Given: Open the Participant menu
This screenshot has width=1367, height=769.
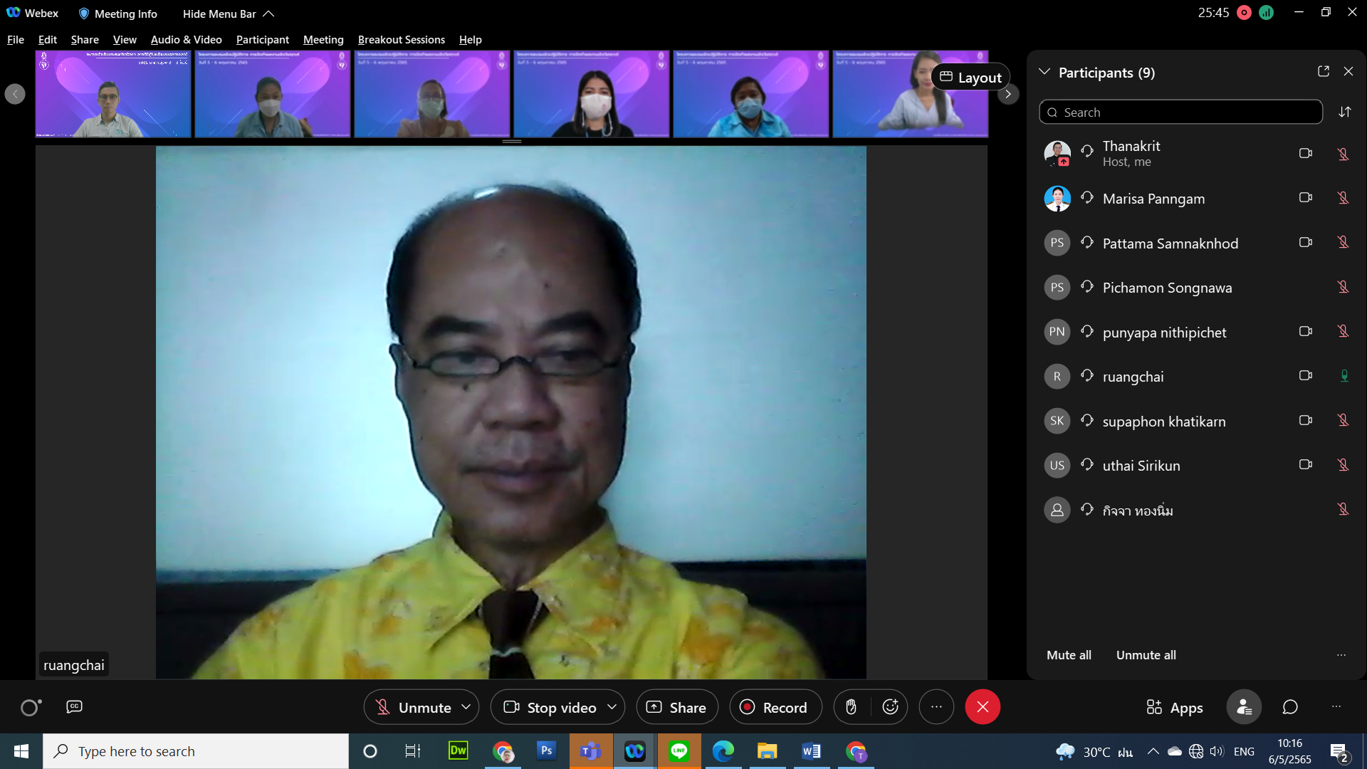Looking at the screenshot, I should pos(262,40).
